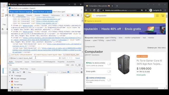Expand the tag-manager iframe node
Viewport: 169px width, 95px height.
pyautogui.click(x=12, y=38)
